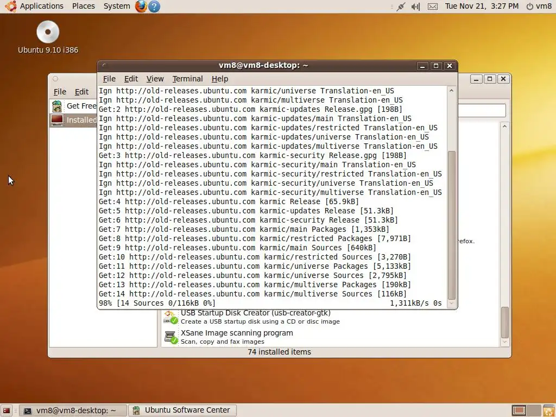Screen dimensions: 556x417
Task: Click the Software Center list scrollbar thumb
Action: (x=504, y=323)
